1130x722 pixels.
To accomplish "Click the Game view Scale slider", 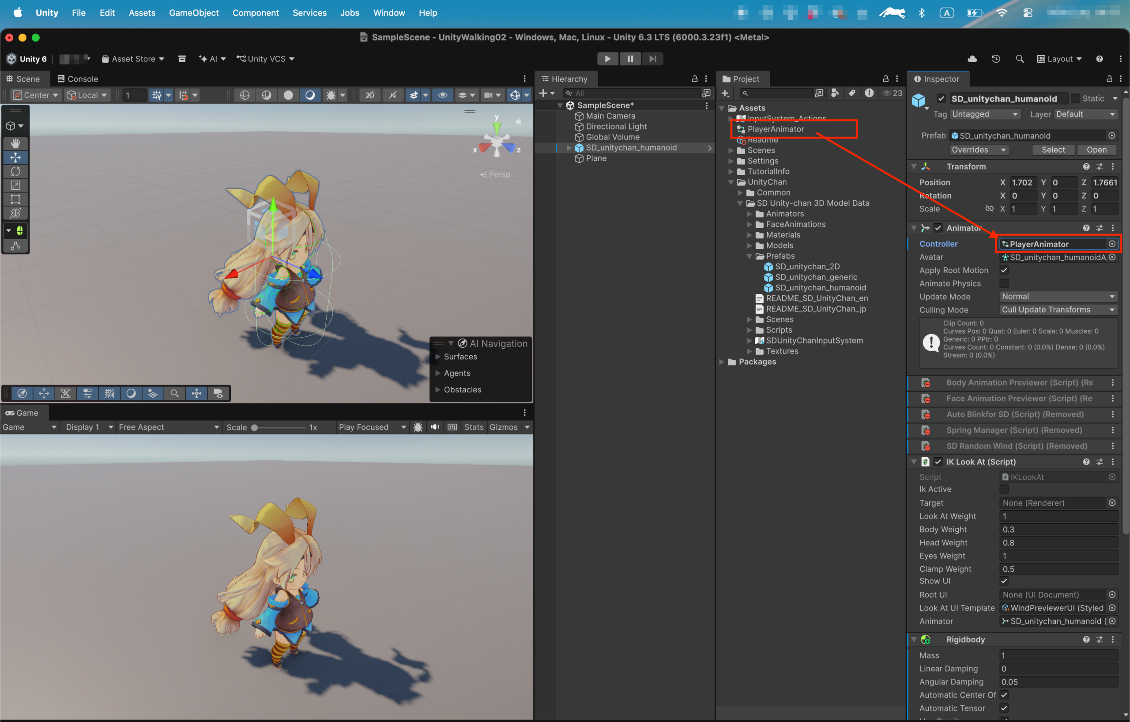I will coord(279,427).
